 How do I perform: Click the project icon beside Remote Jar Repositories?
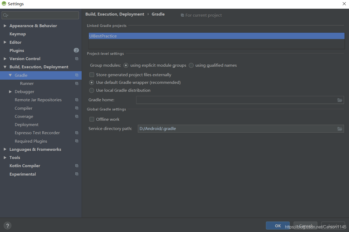click(77, 100)
